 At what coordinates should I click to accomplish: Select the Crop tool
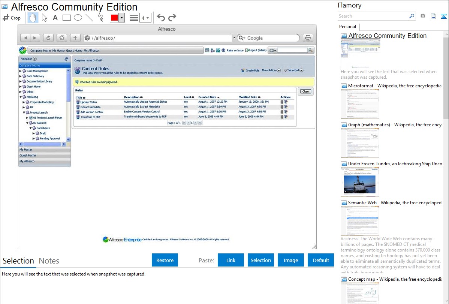coord(12,18)
